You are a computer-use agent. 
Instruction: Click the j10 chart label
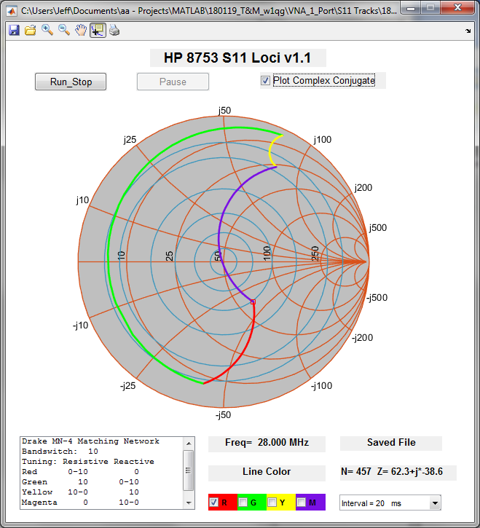(82, 200)
